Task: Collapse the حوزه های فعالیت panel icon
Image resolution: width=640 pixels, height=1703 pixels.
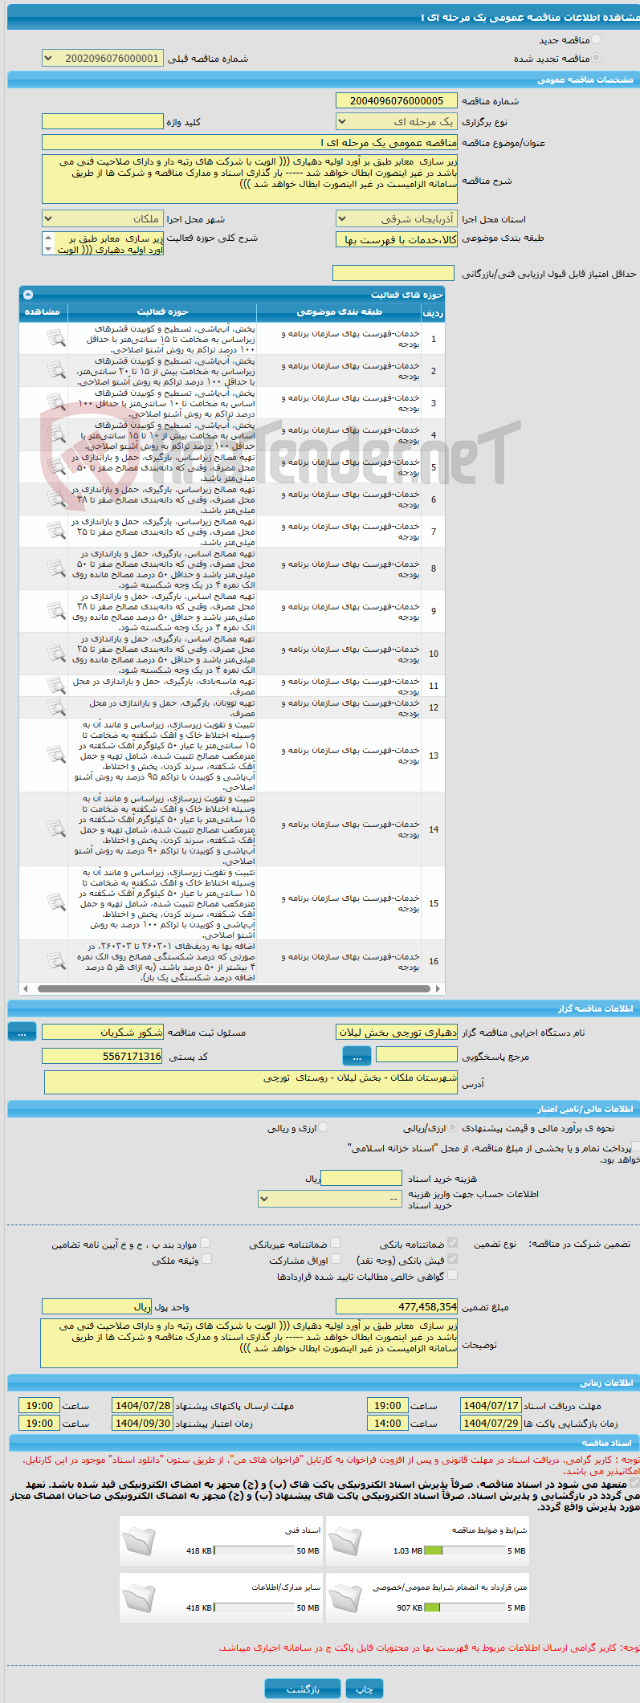Action: point(28,295)
